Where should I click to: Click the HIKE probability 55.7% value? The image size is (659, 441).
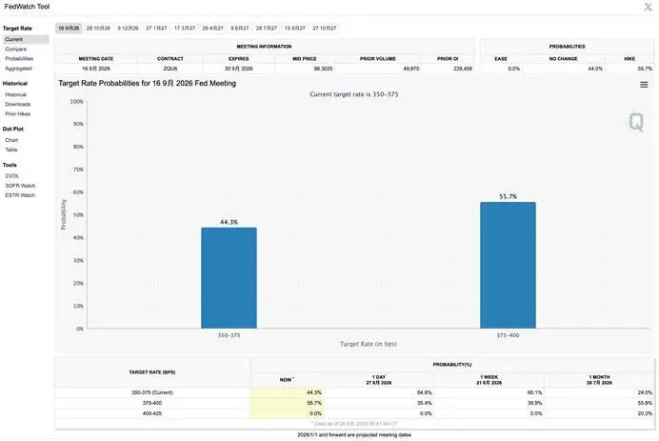click(x=645, y=69)
